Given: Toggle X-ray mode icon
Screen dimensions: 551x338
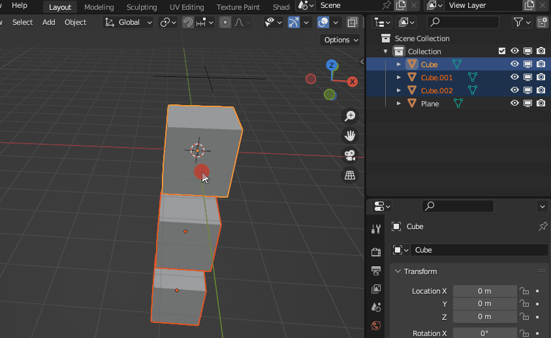Looking at the screenshot, I should pyautogui.click(x=352, y=22).
